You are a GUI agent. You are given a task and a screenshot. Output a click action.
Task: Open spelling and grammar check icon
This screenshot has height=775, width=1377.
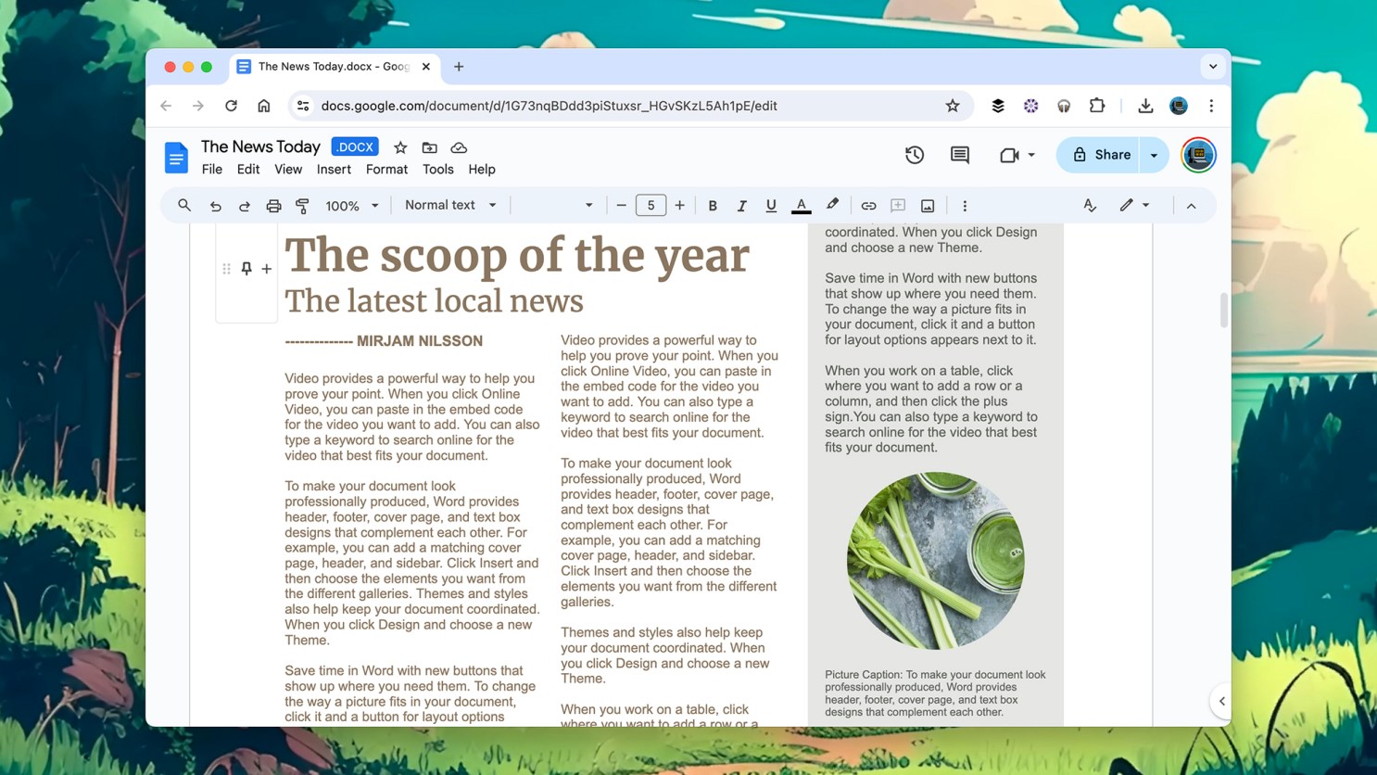click(1090, 206)
